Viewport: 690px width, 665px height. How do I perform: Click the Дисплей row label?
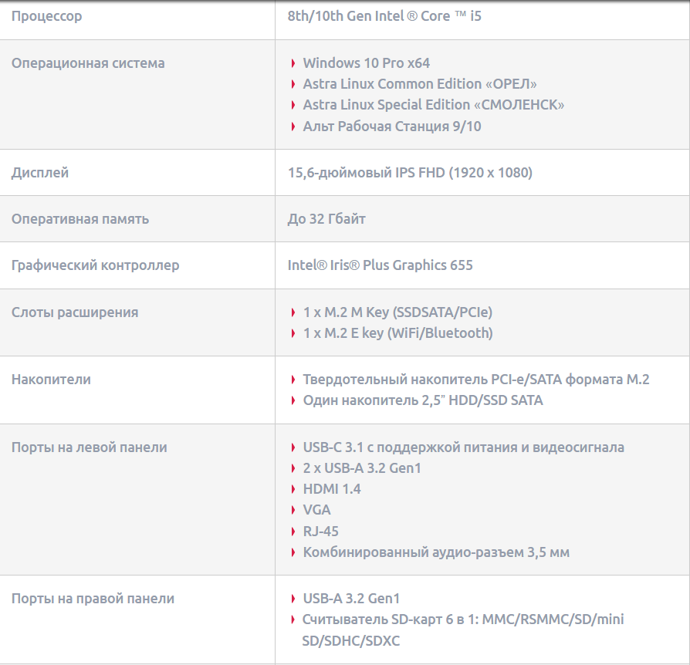coord(40,173)
